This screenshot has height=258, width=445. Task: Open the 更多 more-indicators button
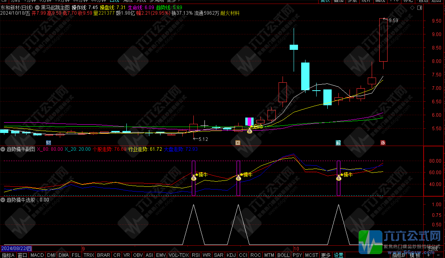pos(326,255)
